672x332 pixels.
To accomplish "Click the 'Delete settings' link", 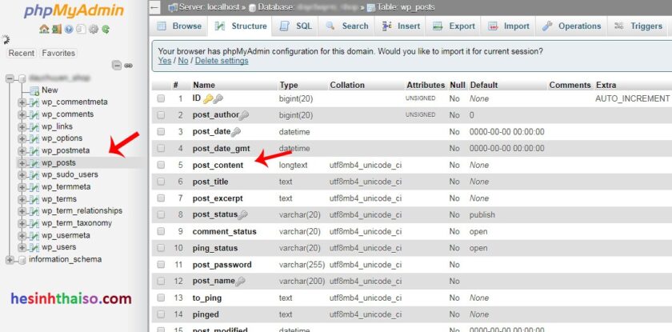I will coord(222,61).
